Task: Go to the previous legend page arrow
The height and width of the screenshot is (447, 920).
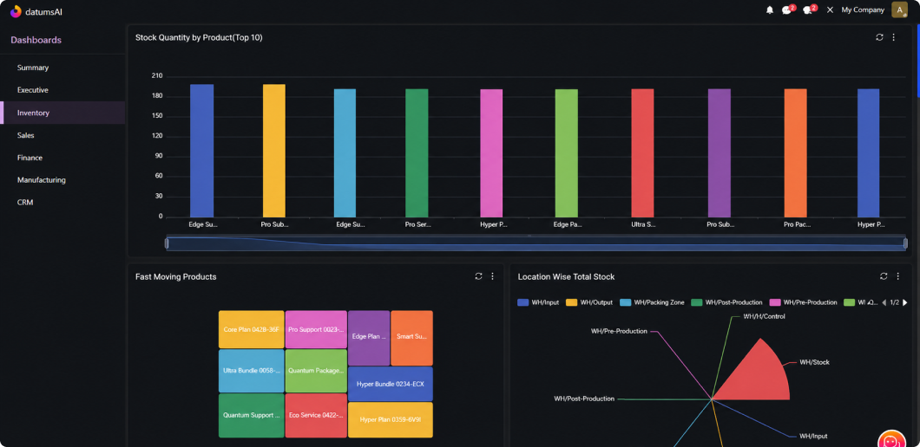Action: point(884,302)
